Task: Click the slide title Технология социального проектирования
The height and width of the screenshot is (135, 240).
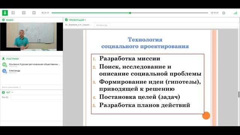Action: click(x=145, y=43)
